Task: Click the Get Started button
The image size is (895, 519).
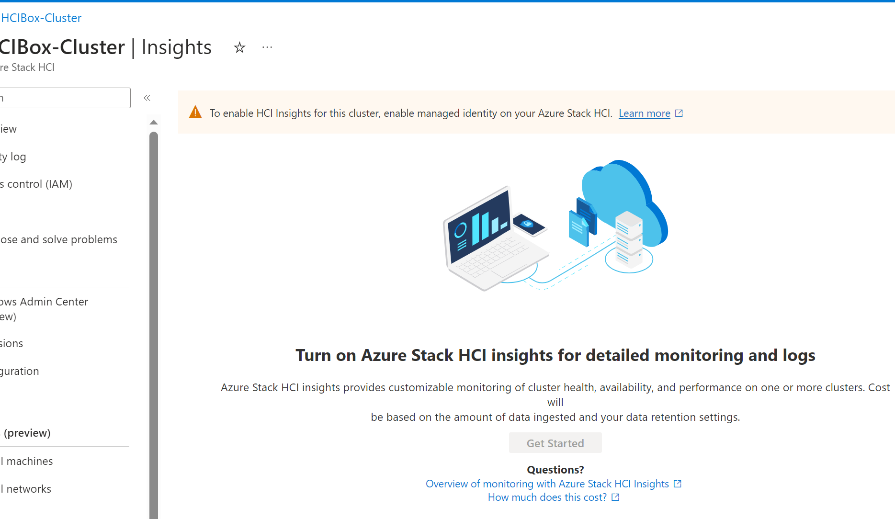Action: pyautogui.click(x=555, y=443)
